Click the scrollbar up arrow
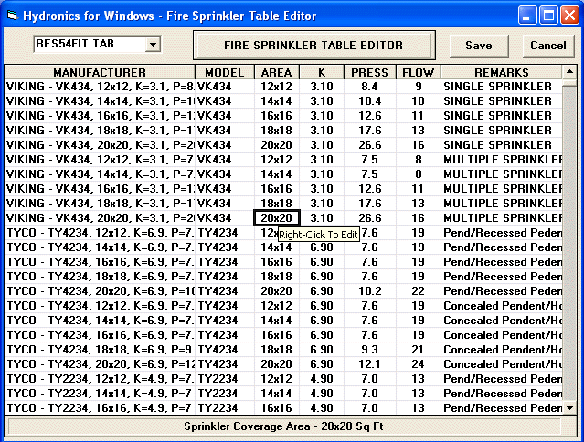 click(x=569, y=72)
